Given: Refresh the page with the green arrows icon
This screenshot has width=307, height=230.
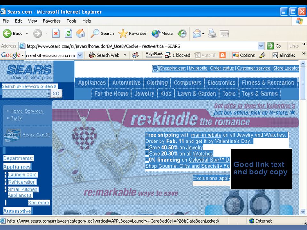Looking at the screenshot, I should coord(68,34).
